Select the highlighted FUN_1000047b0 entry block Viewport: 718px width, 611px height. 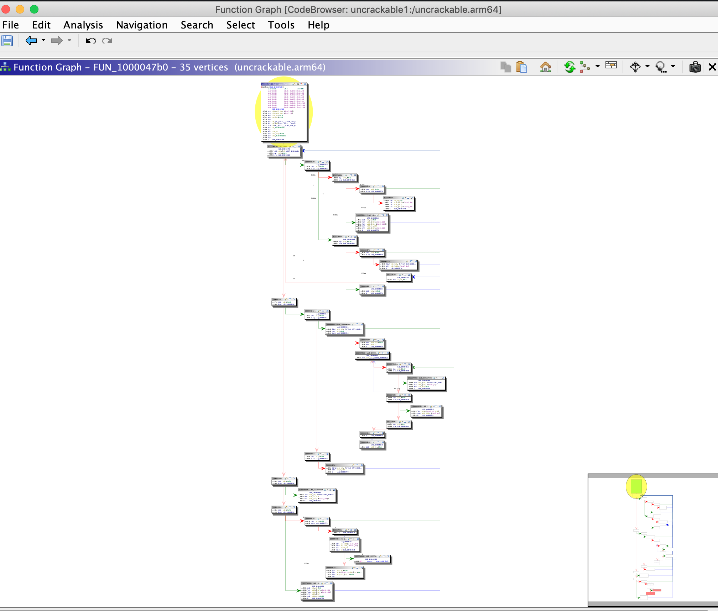284,113
